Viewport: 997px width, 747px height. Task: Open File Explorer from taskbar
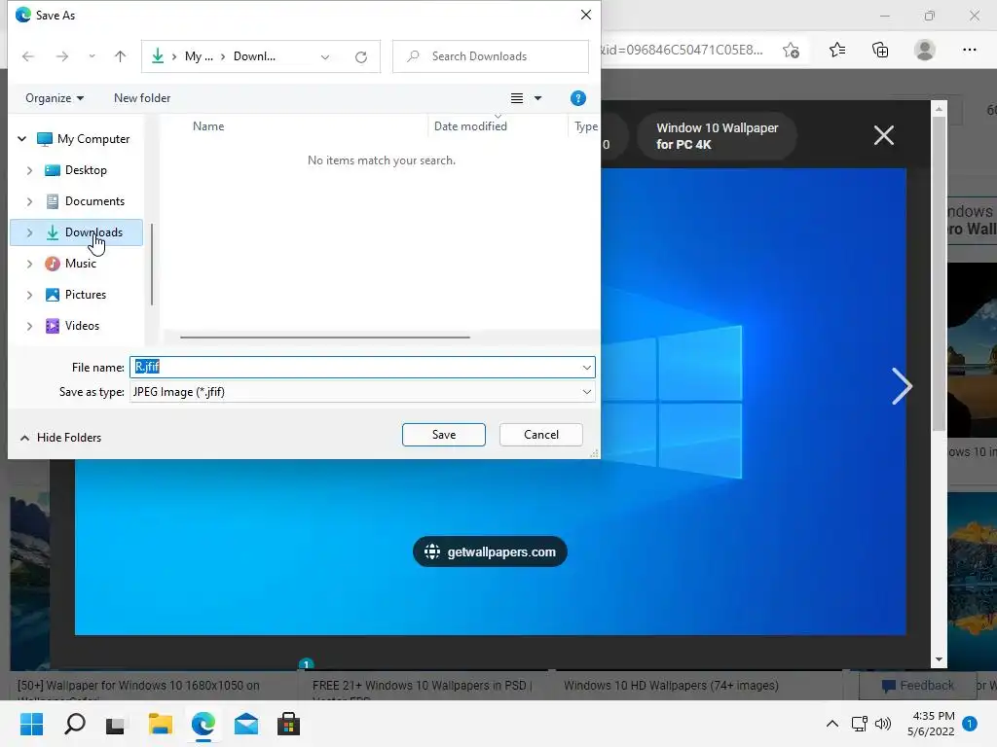tap(161, 724)
